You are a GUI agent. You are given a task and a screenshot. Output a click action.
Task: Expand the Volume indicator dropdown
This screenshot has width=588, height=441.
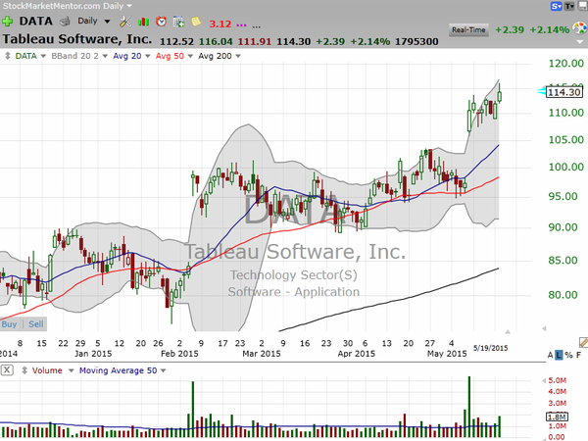pyautogui.click(x=71, y=370)
